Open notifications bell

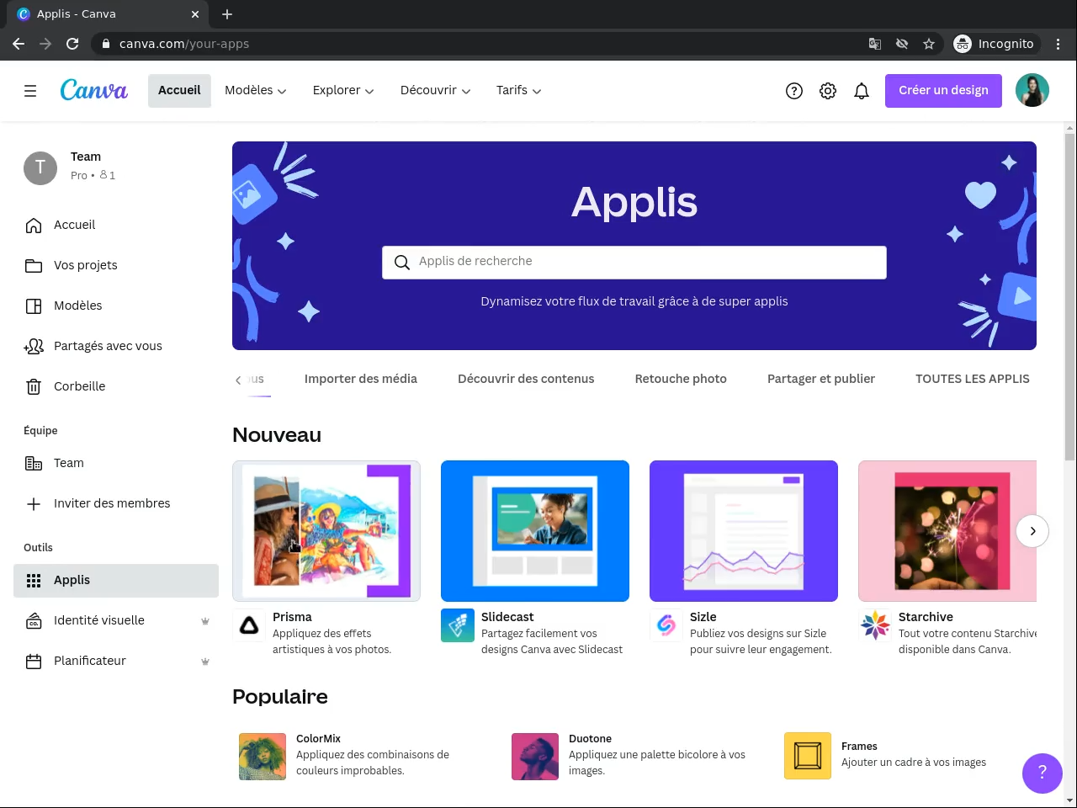pos(862,91)
